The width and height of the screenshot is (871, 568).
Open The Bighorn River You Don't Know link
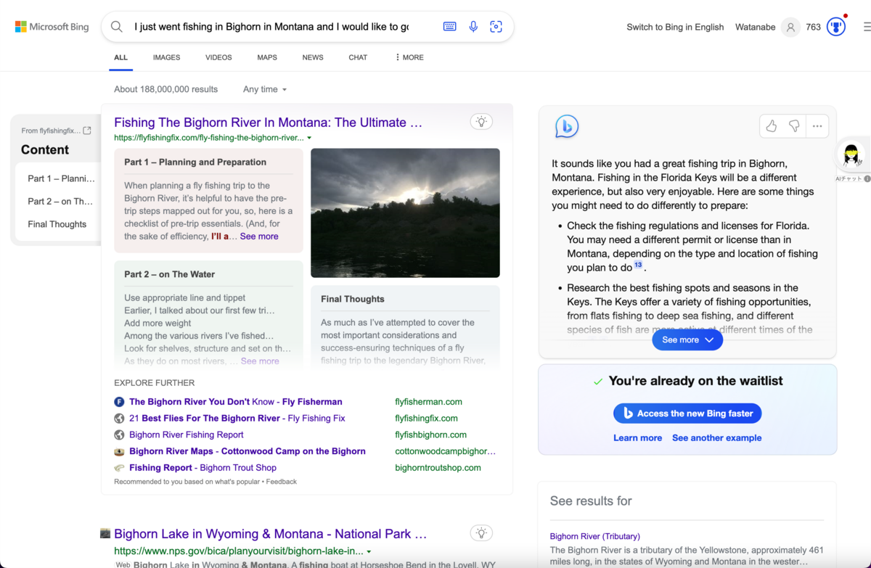coord(236,402)
